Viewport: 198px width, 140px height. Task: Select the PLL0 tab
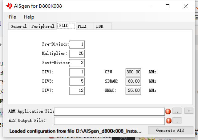(x=66, y=26)
